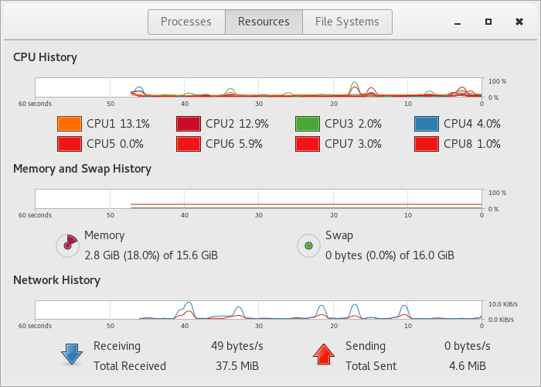This screenshot has height=387, width=541.
Task: Minimize the System Monitor window
Action: [x=458, y=22]
